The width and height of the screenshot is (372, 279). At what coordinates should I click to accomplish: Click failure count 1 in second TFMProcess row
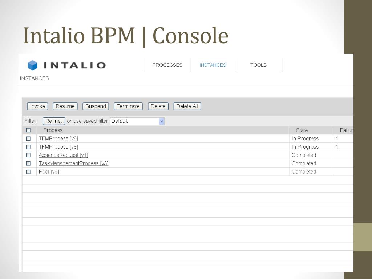(337, 147)
